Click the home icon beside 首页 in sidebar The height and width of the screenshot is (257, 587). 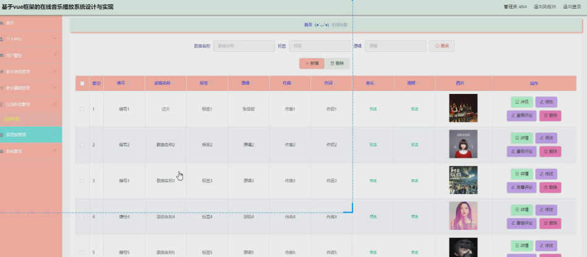point(1,23)
